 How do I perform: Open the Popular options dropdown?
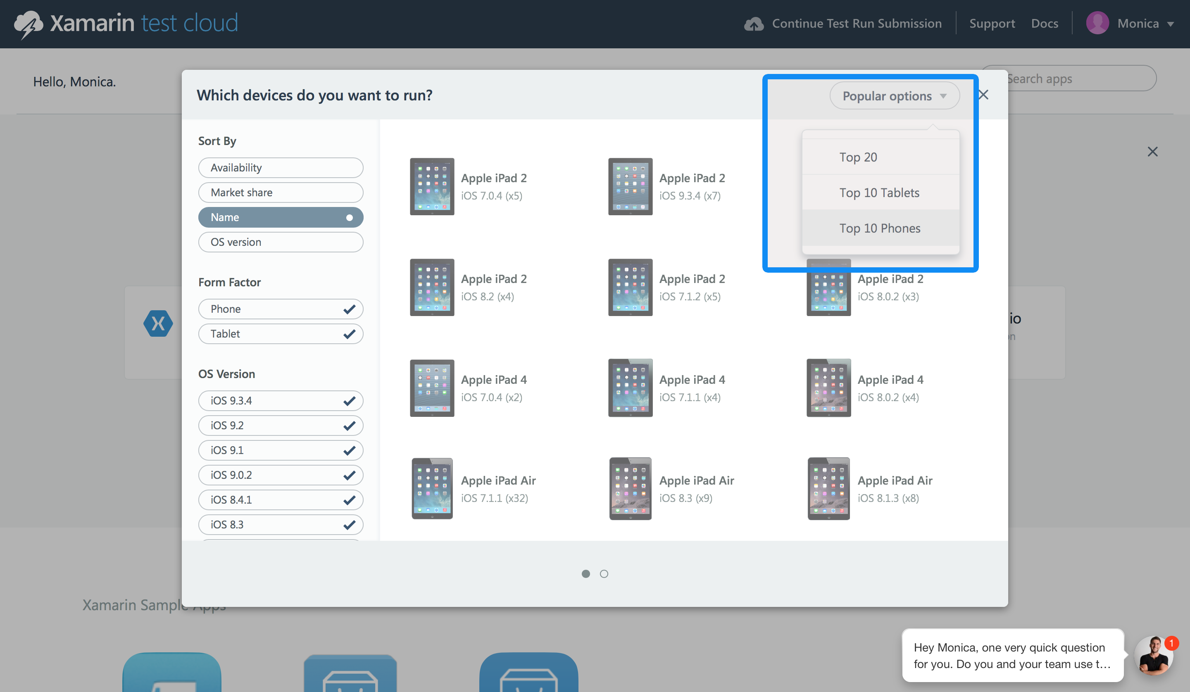click(x=895, y=96)
